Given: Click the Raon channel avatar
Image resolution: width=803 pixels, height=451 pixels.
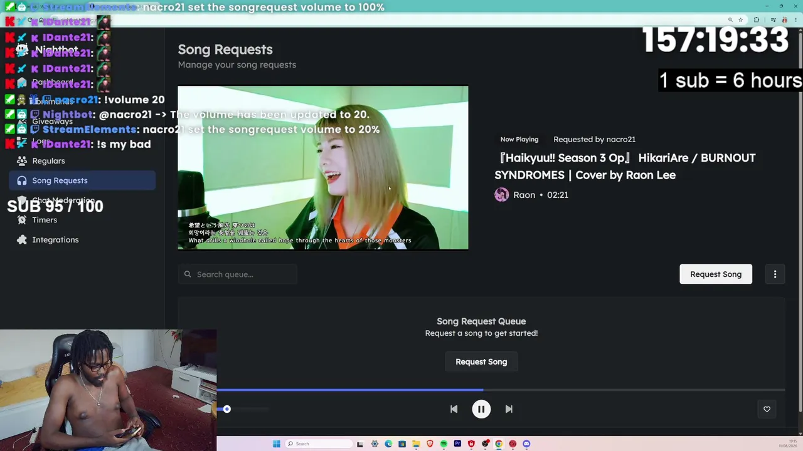Looking at the screenshot, I should tap(501, 195).
